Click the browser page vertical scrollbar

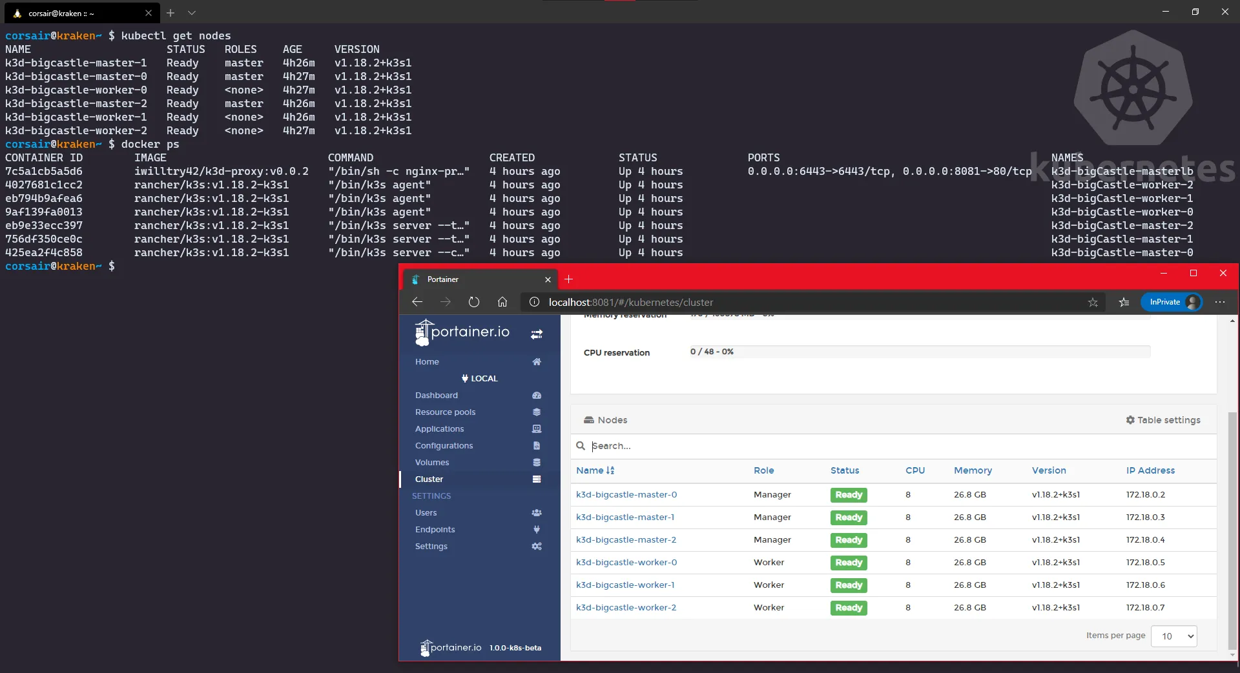[1232, 529]
